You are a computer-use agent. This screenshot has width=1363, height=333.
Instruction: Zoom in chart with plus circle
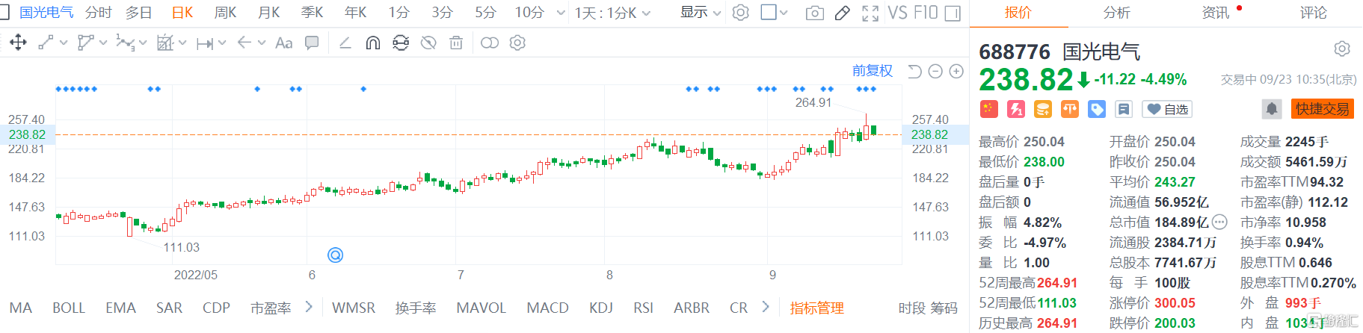(x=956, y=71)
